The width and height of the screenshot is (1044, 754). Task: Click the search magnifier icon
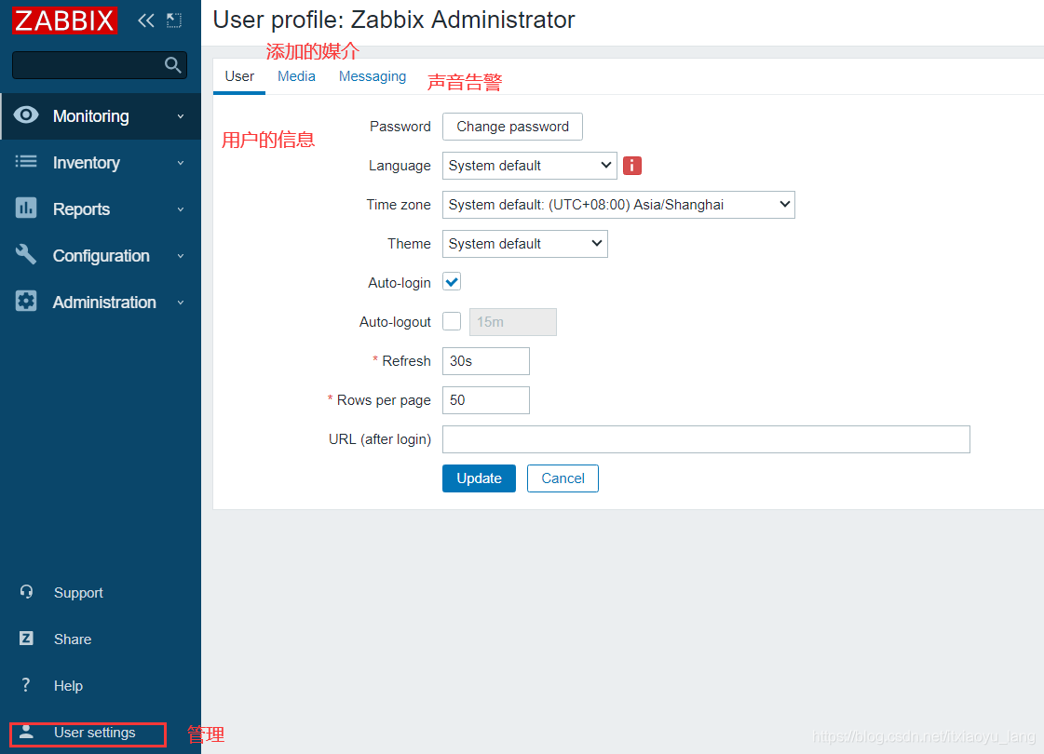[x=172, y=65]
